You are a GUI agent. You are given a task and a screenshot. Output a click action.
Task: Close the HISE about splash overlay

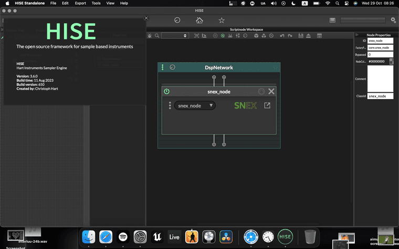146,18
